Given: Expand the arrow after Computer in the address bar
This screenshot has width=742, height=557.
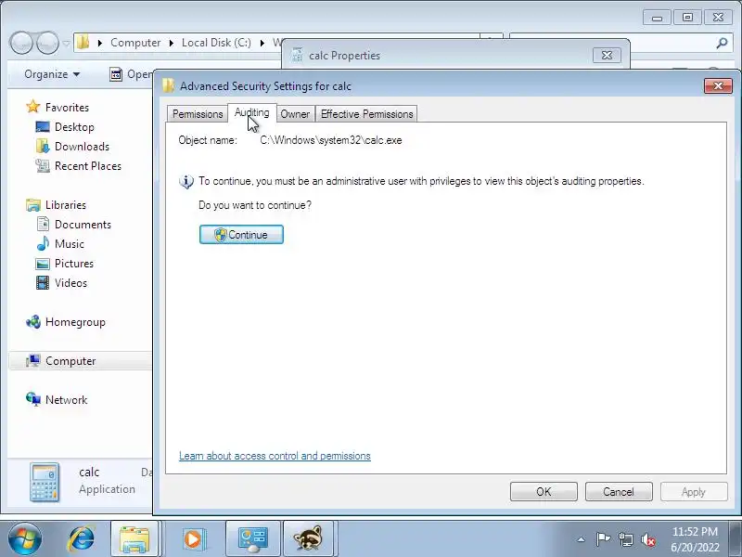Looking at the screenshot, I should pos(171,43).
